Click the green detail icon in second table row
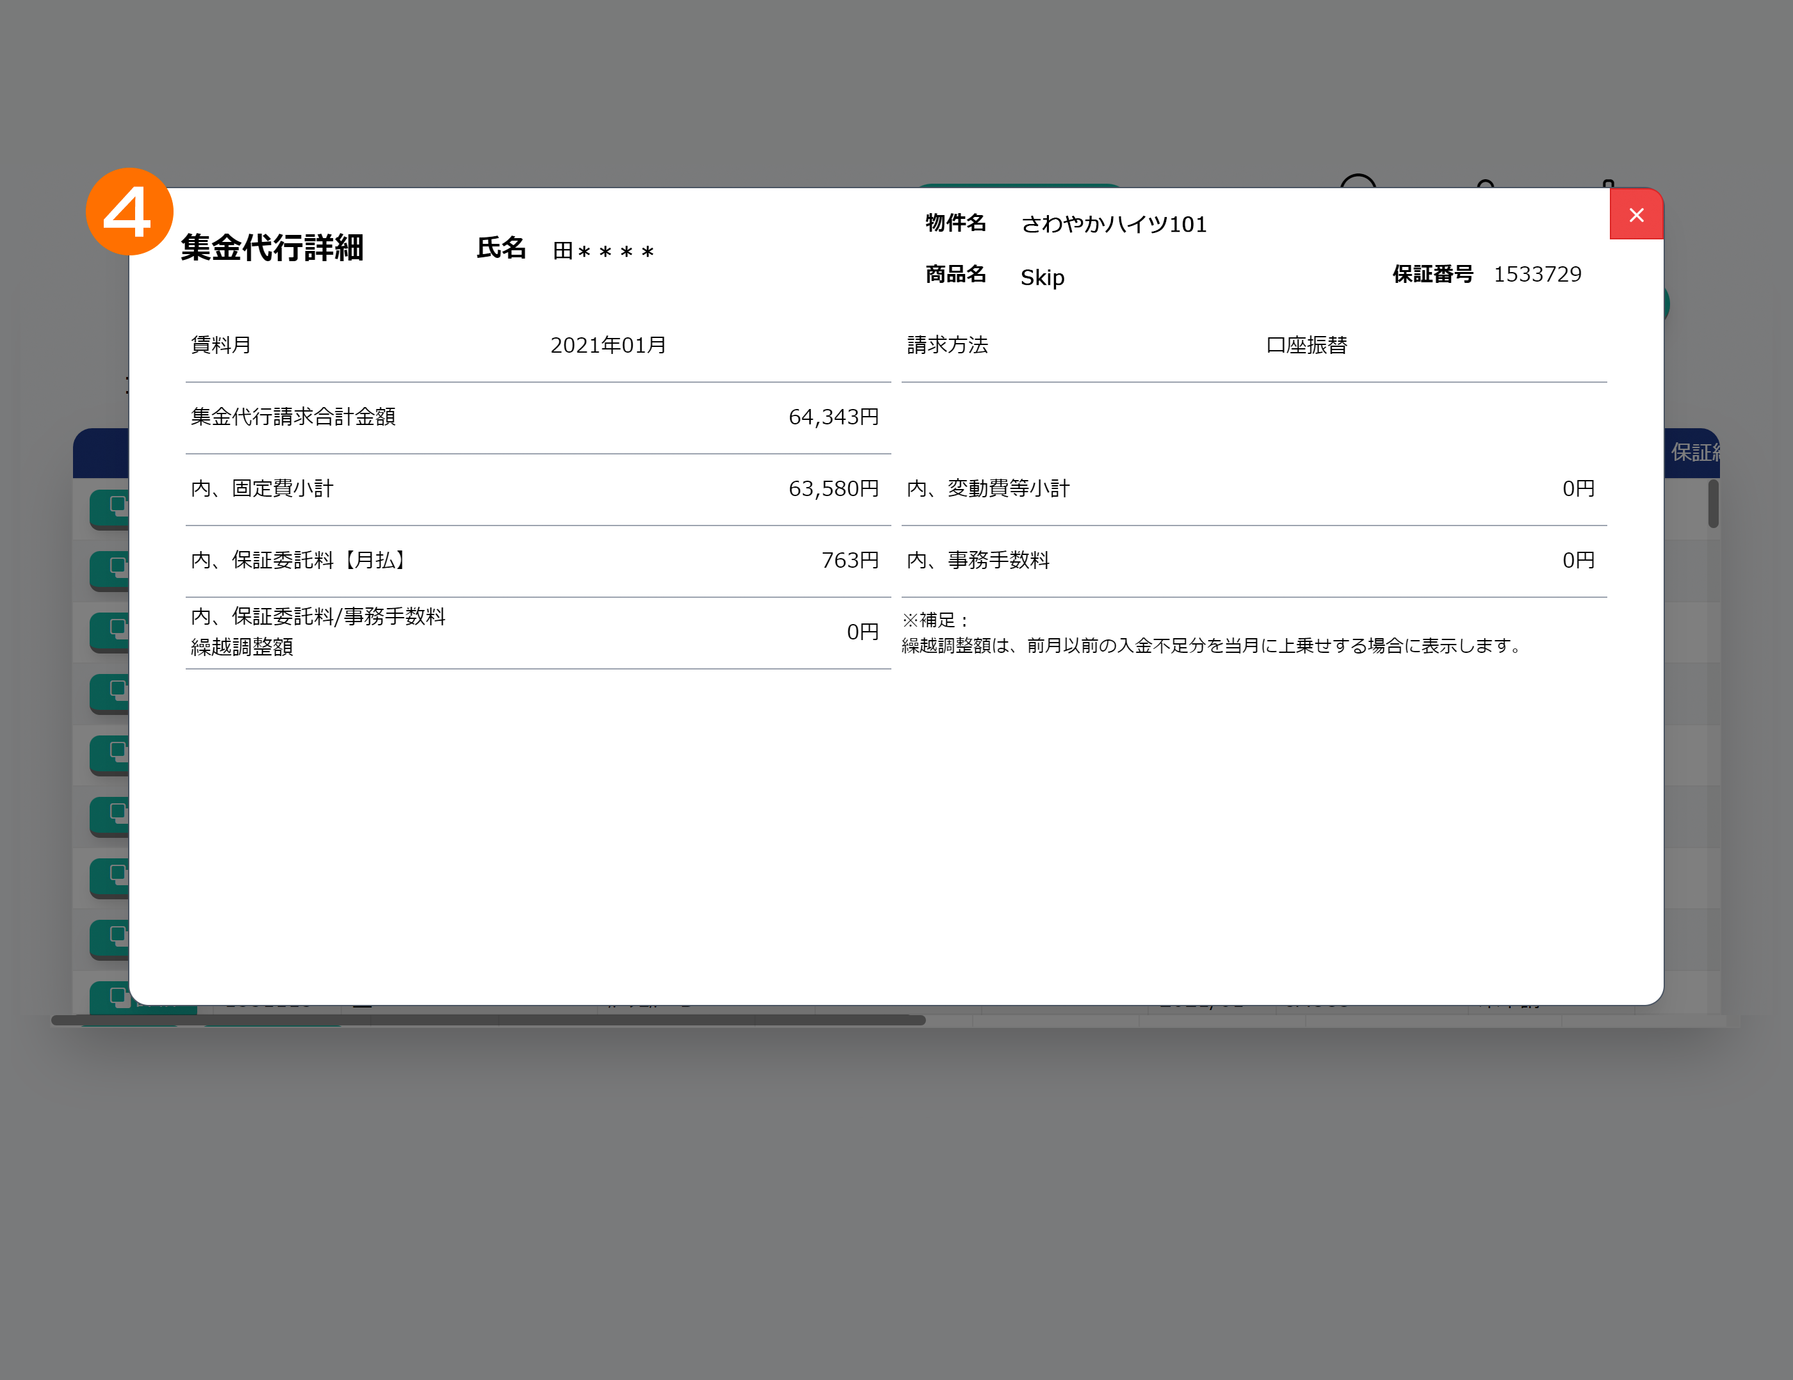This screenshot has height=1380, width=1793. click(x=111, y=570)
